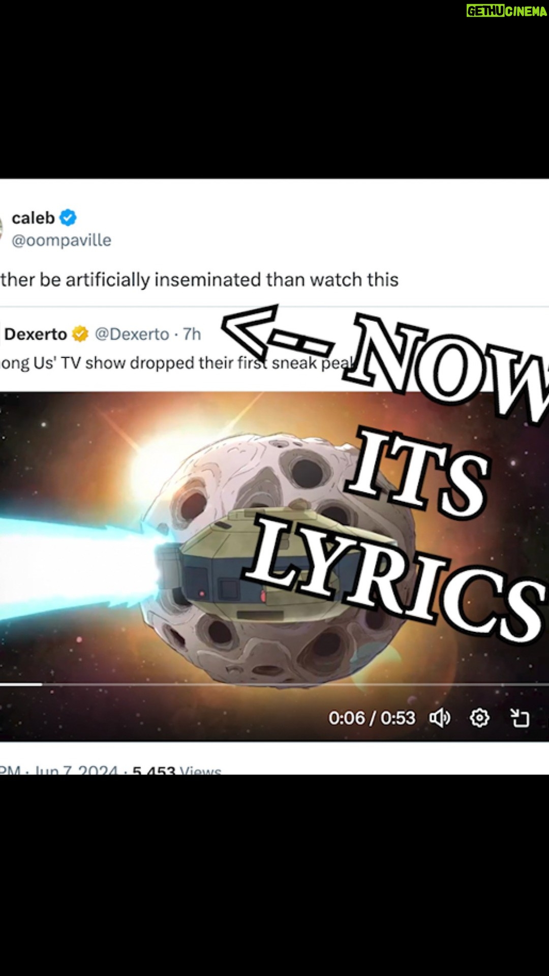Seek along the video progress bar

pyautogui.click(x=274, y=685)
